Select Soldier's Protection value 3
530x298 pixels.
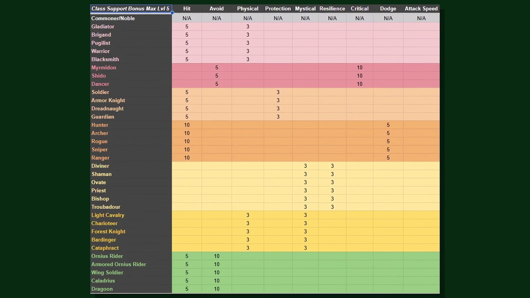[x=278, y=92]
